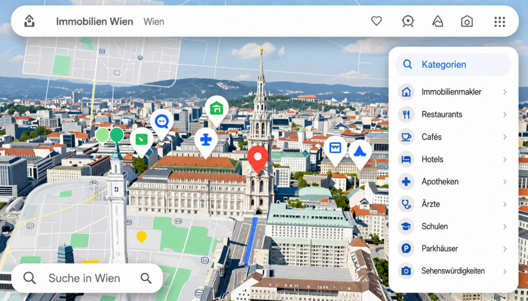Click the Parkhäuser P icon
Screen dimensions: 528x301
pyautogui.click(x=406, y=249)
